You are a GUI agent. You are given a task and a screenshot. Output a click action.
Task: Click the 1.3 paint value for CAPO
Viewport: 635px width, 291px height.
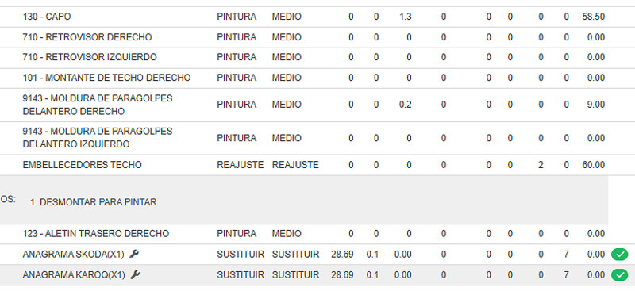click(406, 17)
